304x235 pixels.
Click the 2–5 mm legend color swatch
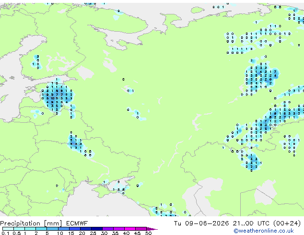pyautogui.click(x=41, y=229)
